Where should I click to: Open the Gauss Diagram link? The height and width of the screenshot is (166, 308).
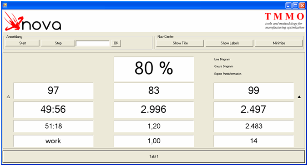pyautogui.click(x=223, y=66)
